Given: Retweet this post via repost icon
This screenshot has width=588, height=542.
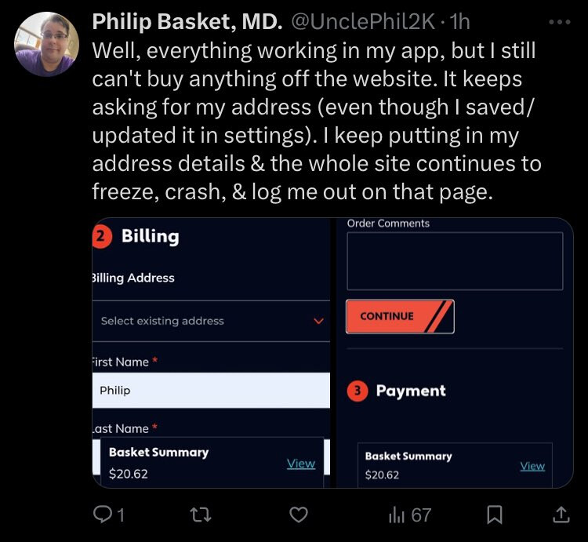Looking at the screenshot, I should click(201, 515).
